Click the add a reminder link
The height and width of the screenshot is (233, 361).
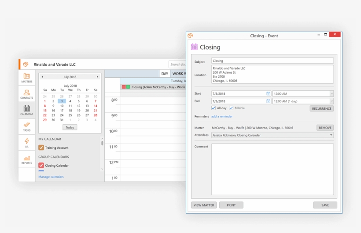click(x=222, y=116)
